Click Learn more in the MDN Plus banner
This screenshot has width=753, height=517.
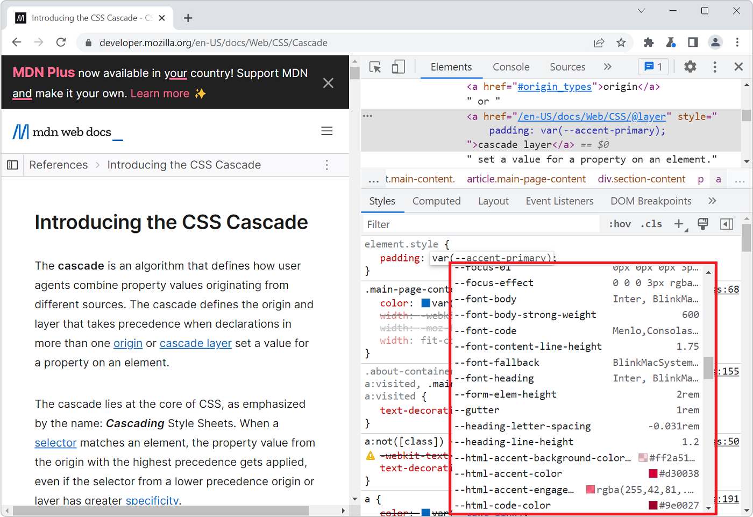coord(160,93)
